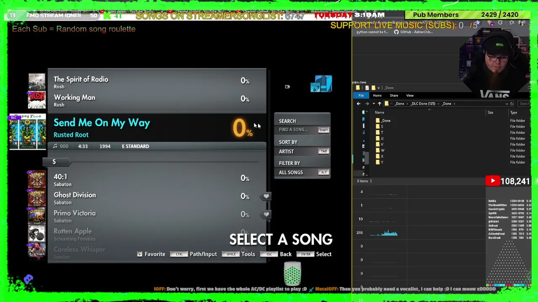Click New Folder icon in Explorer title bar
This screenshot has height=302, width=538.
click(x=373, y=88)
